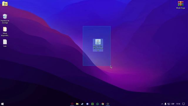188x106 pixels.
Task: Open the notification action center
Action: click(x=184, y=104)
